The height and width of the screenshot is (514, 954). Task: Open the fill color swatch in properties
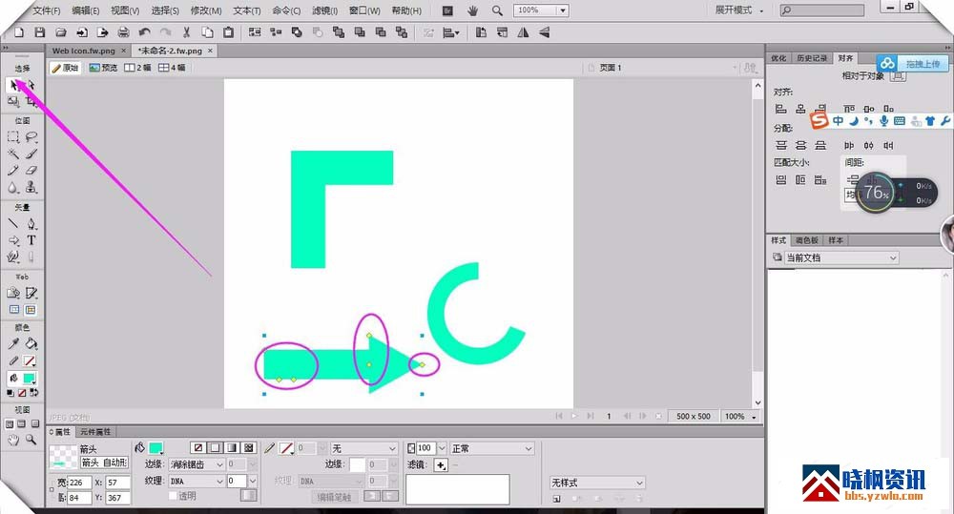pos(156,448)
